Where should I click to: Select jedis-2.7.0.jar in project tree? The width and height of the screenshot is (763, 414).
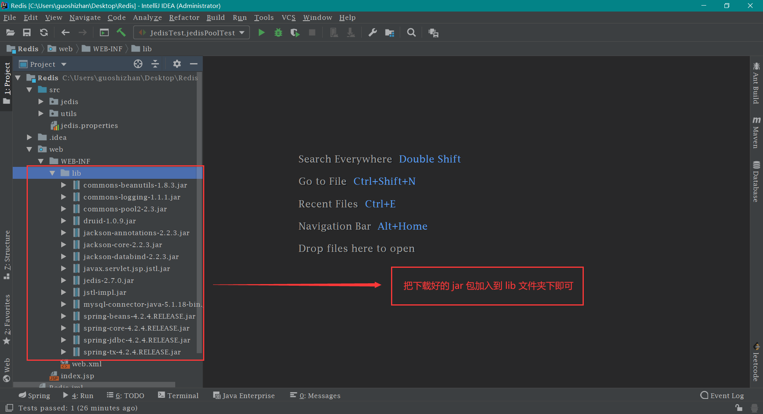(x=108, y=281)
